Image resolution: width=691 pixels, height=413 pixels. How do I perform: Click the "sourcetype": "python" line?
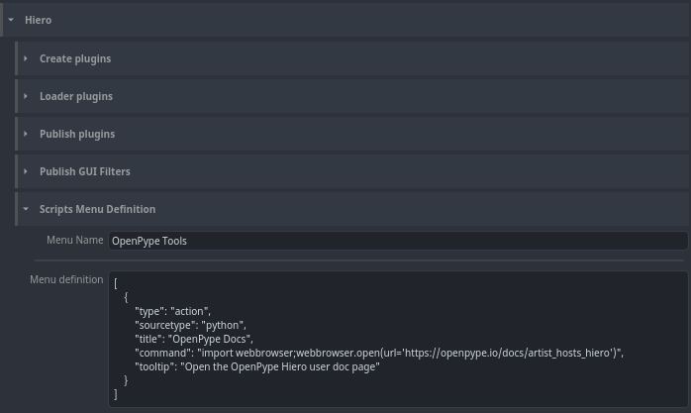(x=190, y=325)
